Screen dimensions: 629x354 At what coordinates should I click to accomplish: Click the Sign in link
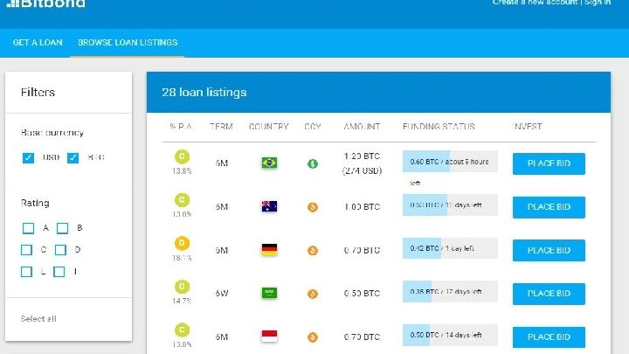(598, 3)
